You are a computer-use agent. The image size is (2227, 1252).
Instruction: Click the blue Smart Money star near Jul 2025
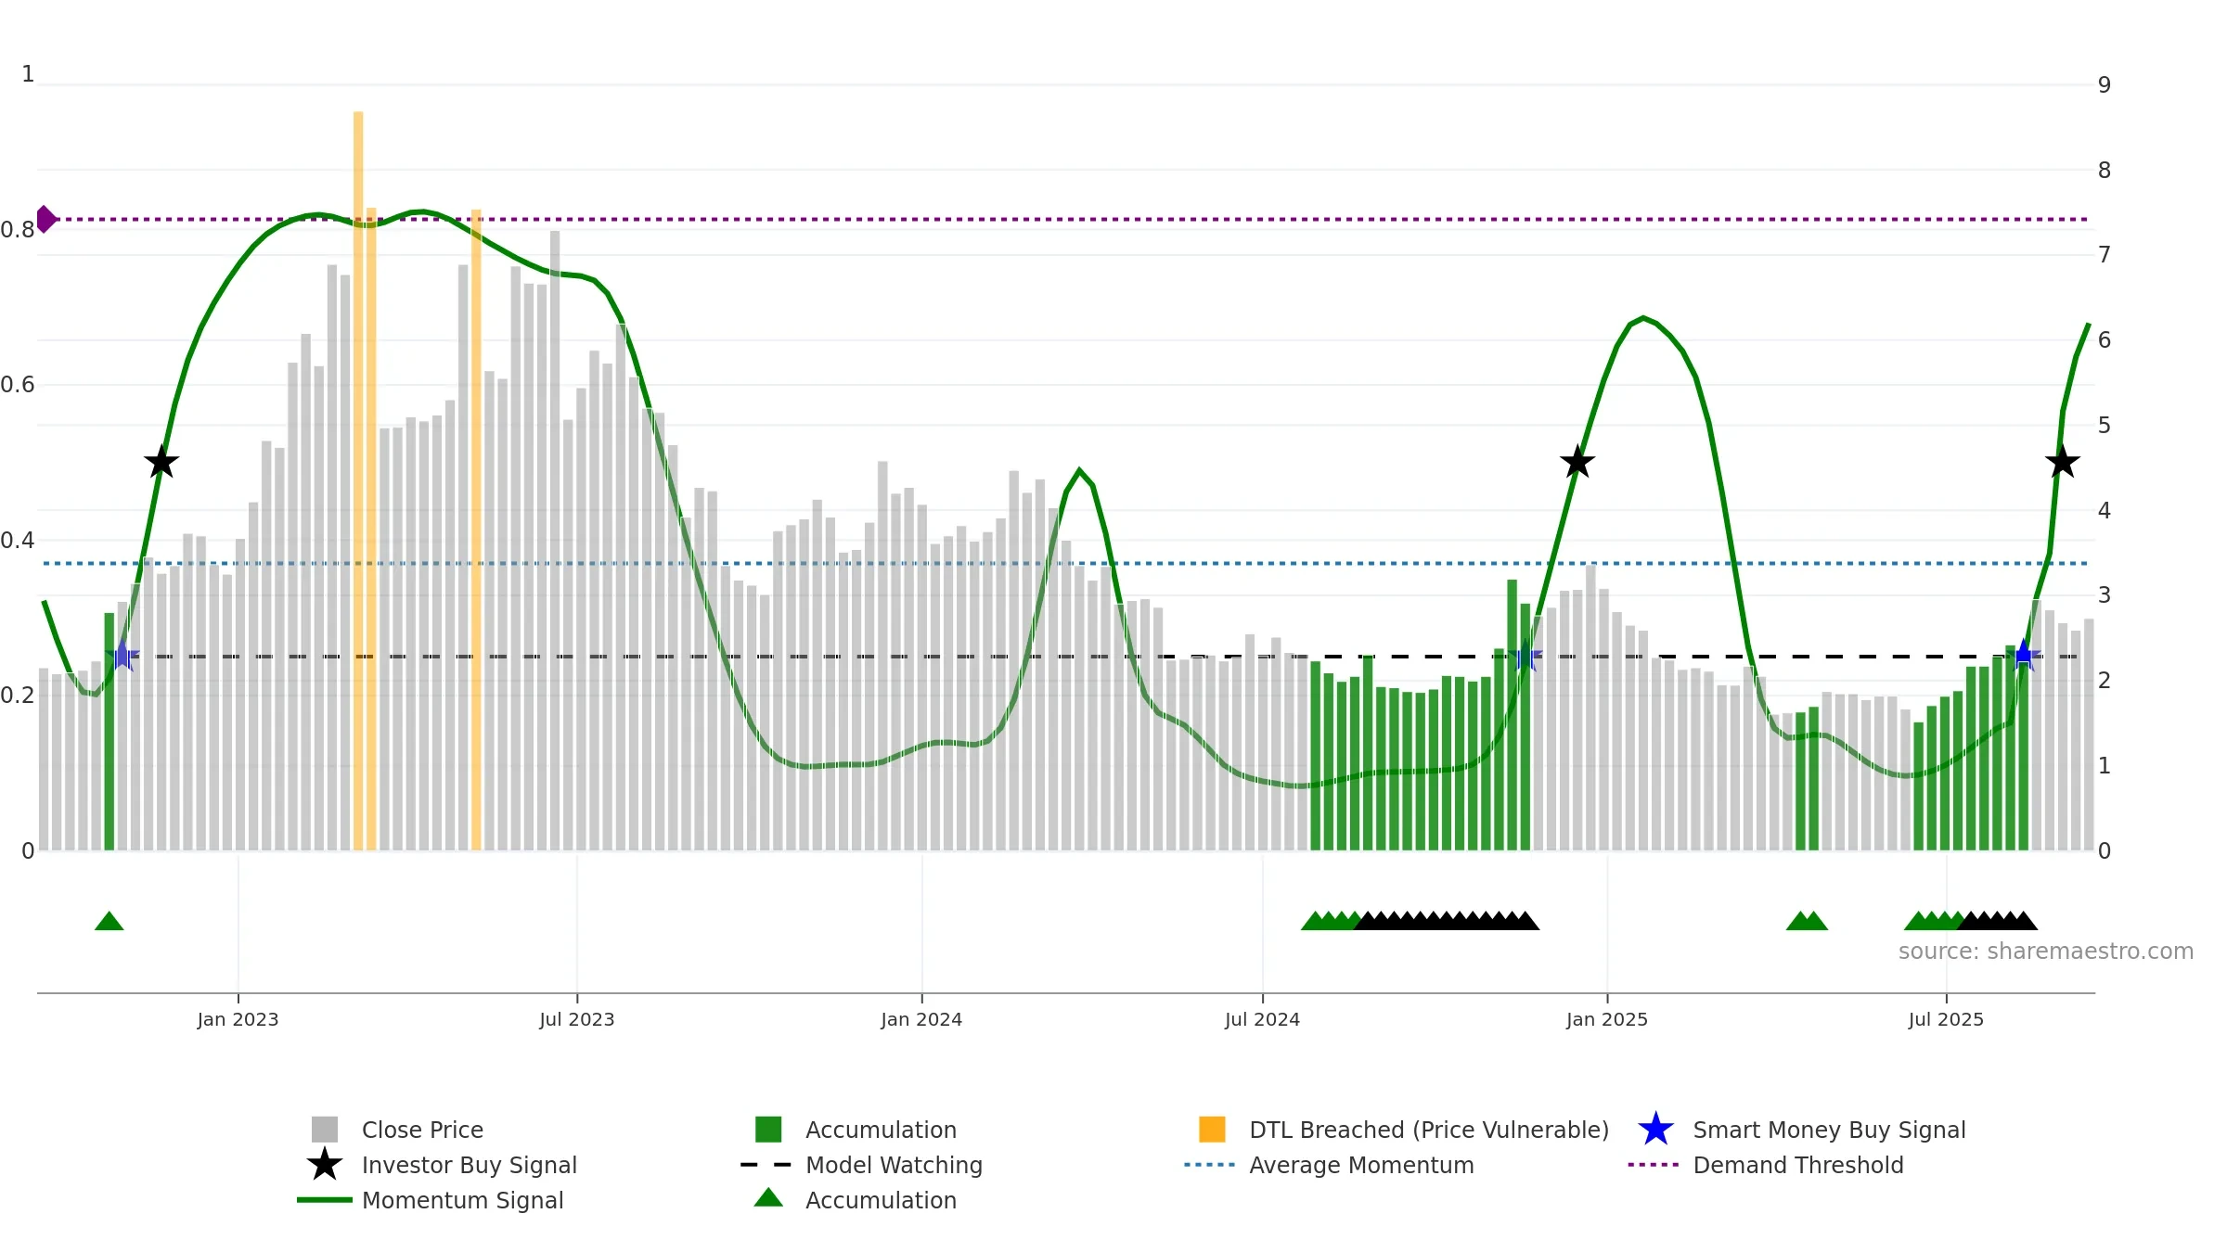click(x=2024, y=656)
